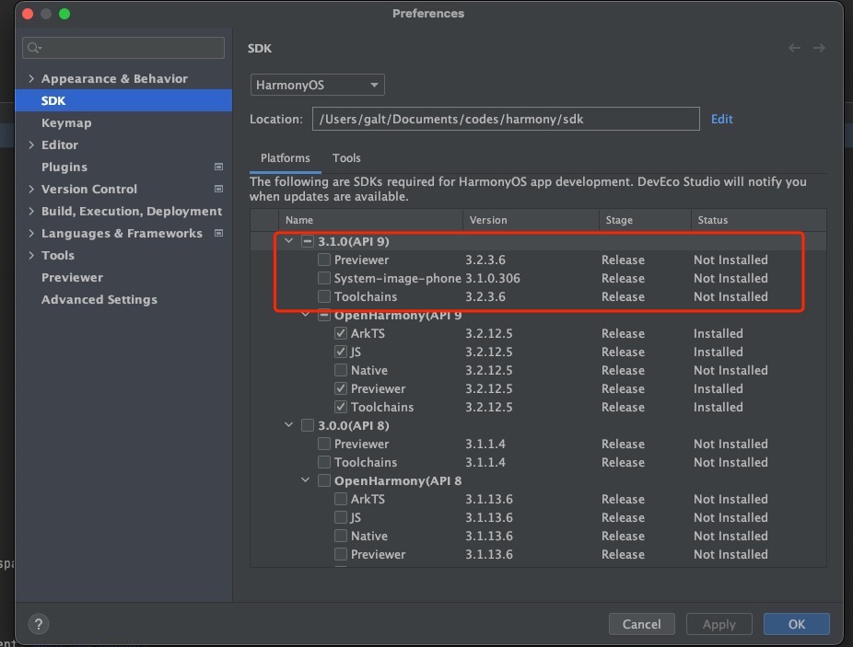Select SDK in settings sidebar
The image size is (853, 647).
pos(123,100)
